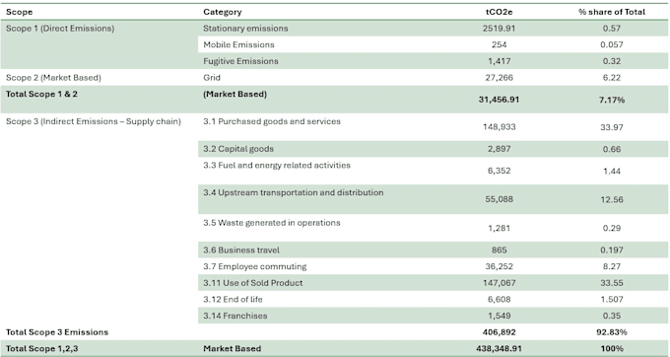The image size is (670, 357).
Task: Click the 'Scope' column header
Action: pyautogui.click(x=20, y=12)
